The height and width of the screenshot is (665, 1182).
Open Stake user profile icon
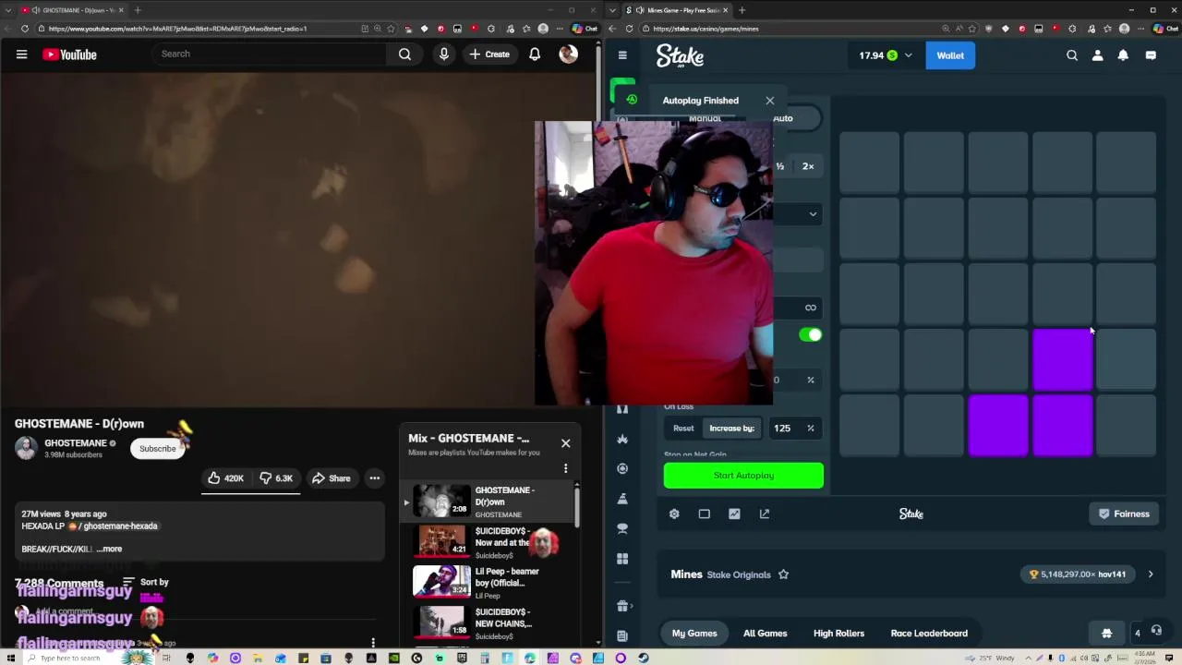(x=1098, y=55)
